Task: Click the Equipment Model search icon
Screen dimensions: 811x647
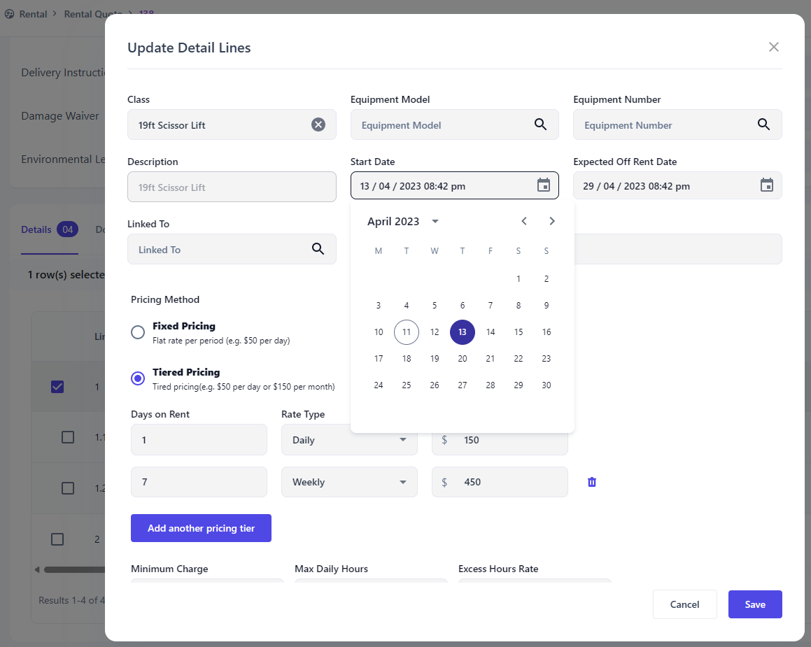Action: tap(540, 125)
